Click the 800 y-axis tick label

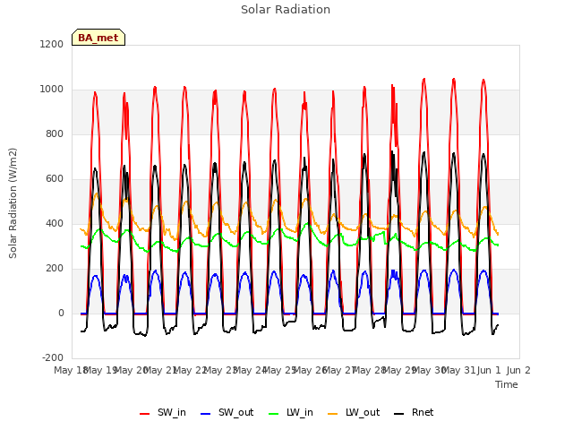(x=55, y=133)
